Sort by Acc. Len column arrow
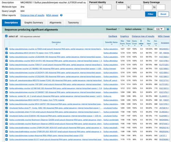Screen dimensions: 171x142 pos(156,46)
